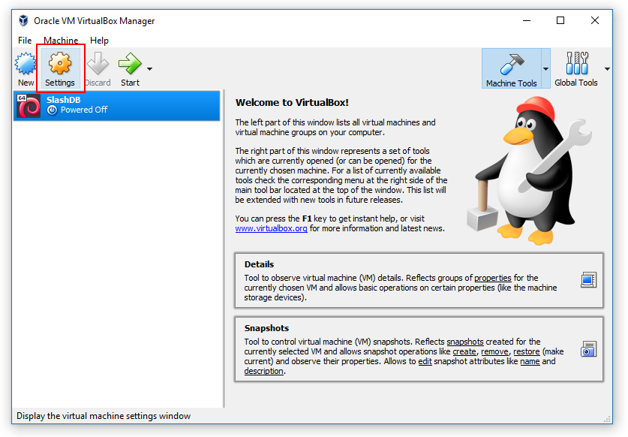
Task: Click the properties link in Details
Action: [492, 278]
